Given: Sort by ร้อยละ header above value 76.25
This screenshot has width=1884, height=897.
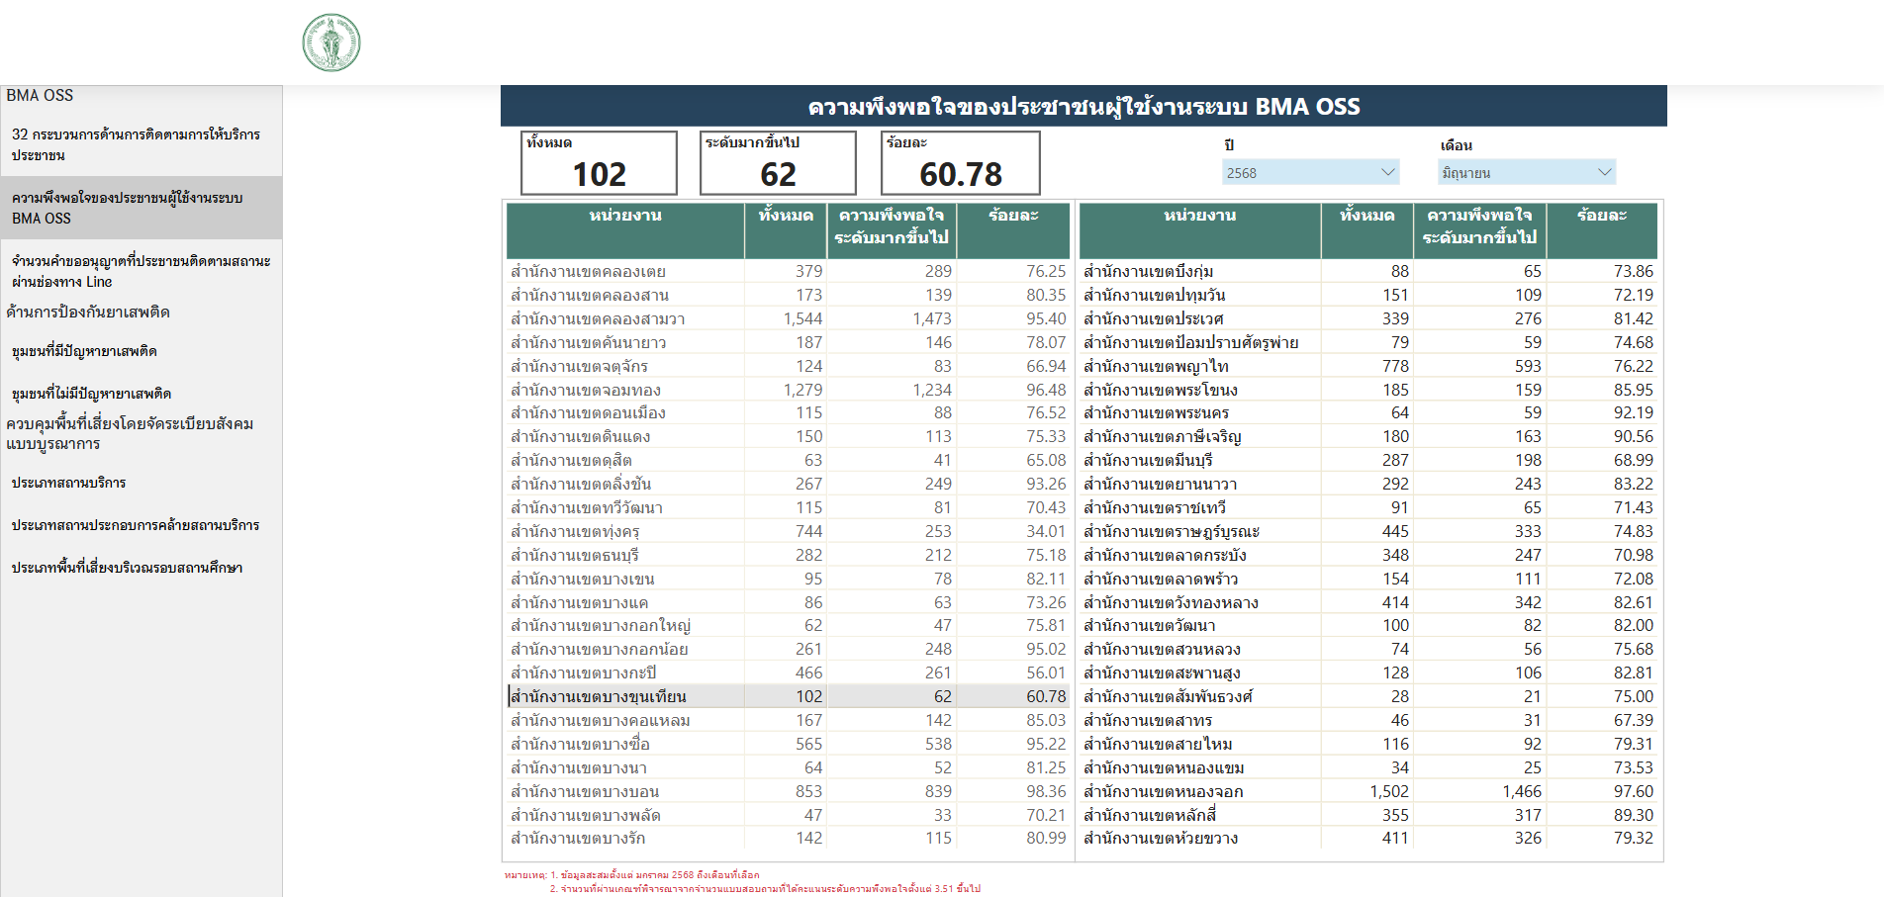Looking at the screenshot, I should coord(1013,216).
